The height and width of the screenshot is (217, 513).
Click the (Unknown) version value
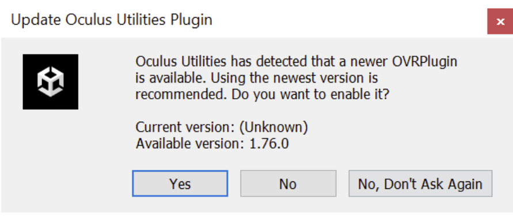pyautogui.click(x=273, y=127)
